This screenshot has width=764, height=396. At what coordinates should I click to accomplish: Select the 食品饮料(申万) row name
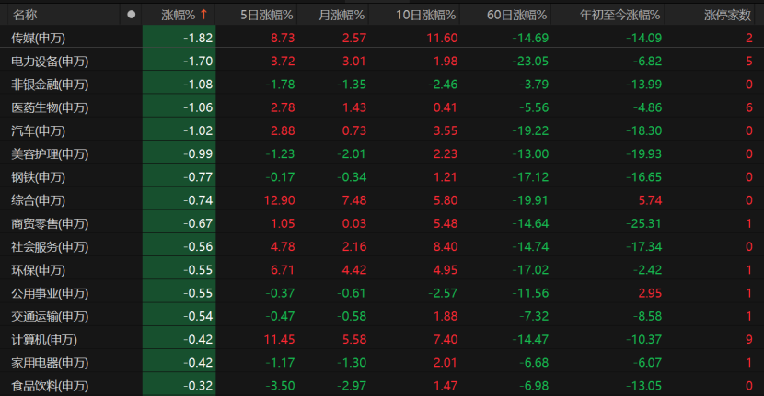pyautogui.click(x=50, y=386)
